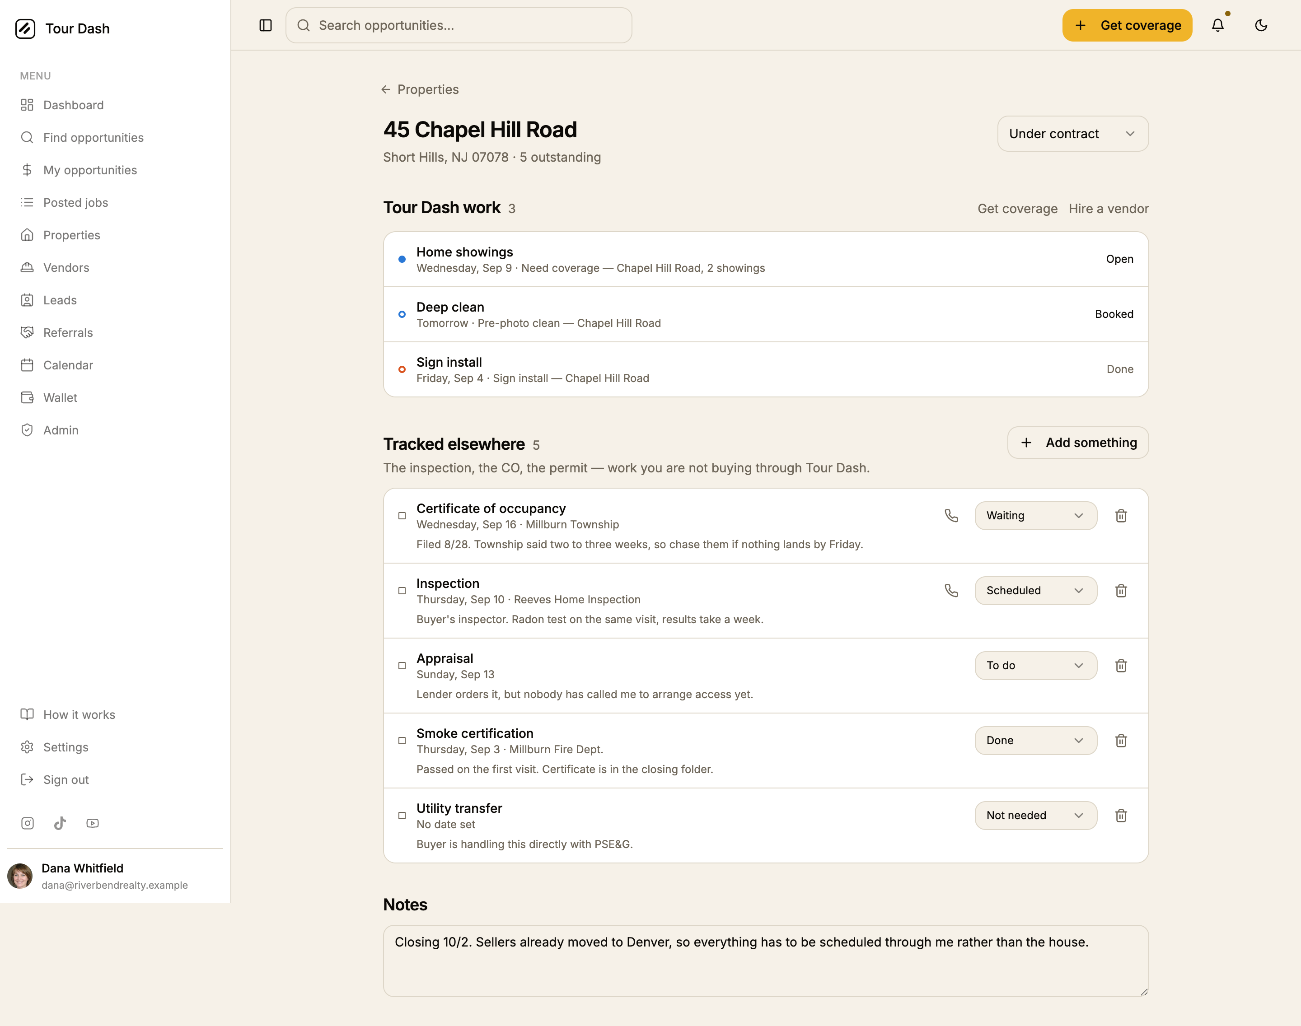Open Wallet in the sidebar
1301x1026 pixels.
click(115, 398)
